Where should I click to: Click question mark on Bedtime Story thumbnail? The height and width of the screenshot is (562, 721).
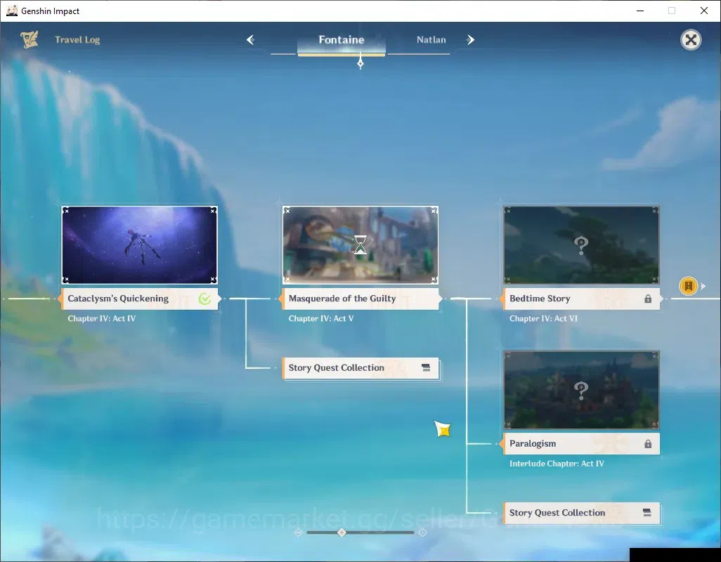tap(581, 245)
